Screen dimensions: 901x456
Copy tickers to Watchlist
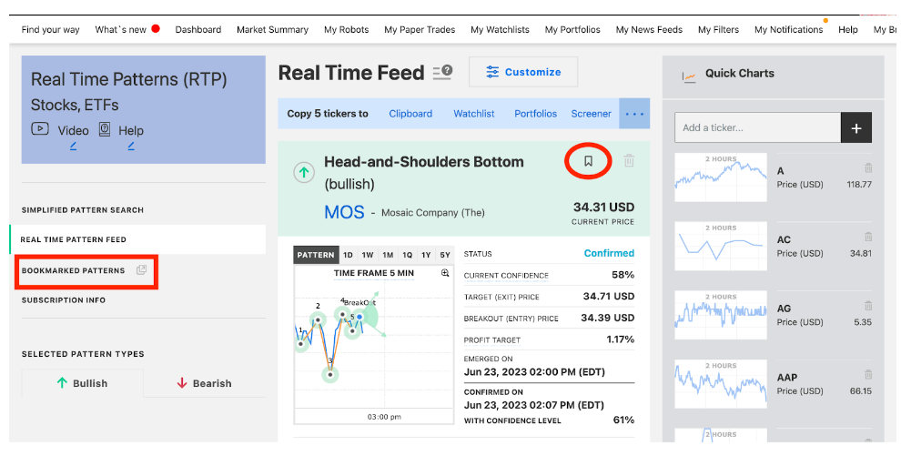click(474, 114)
